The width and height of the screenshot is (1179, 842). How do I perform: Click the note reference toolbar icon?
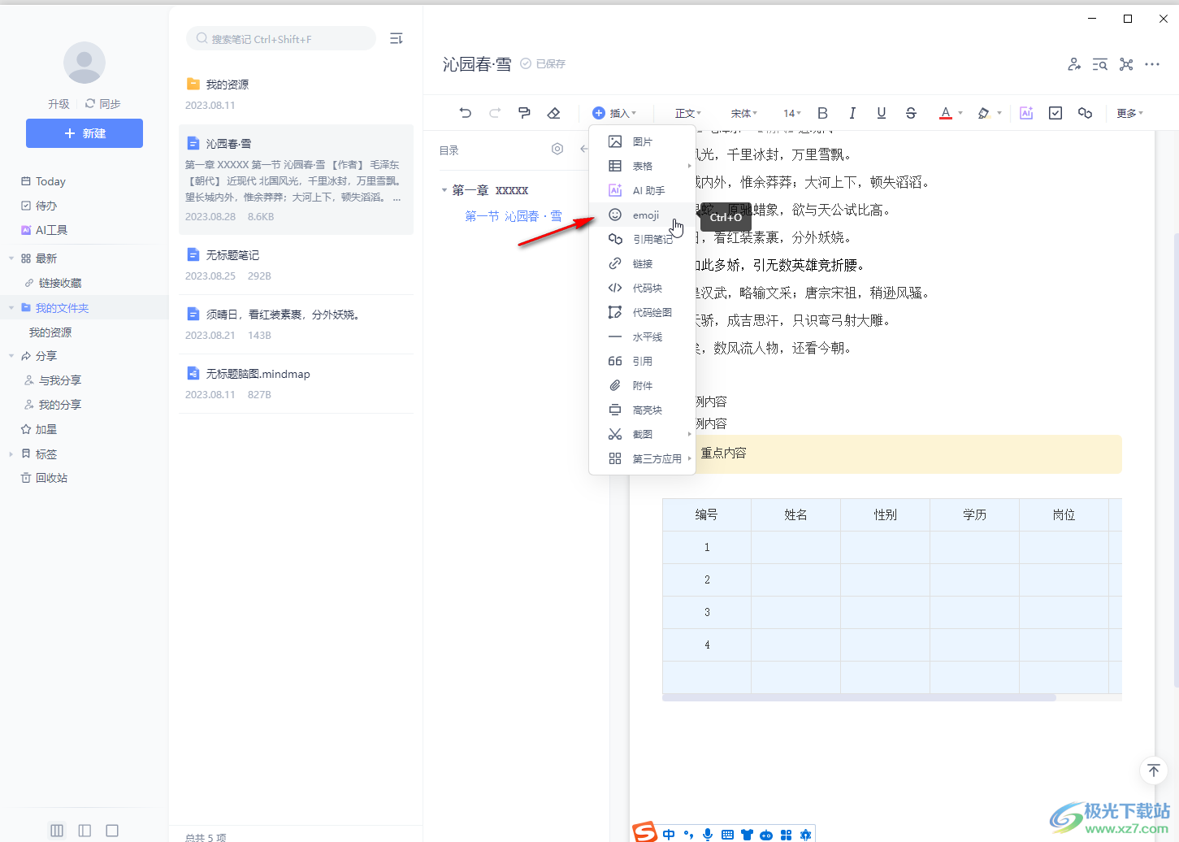(1085, 113)
